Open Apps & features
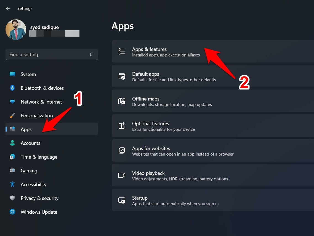 [x=213, y=51]
